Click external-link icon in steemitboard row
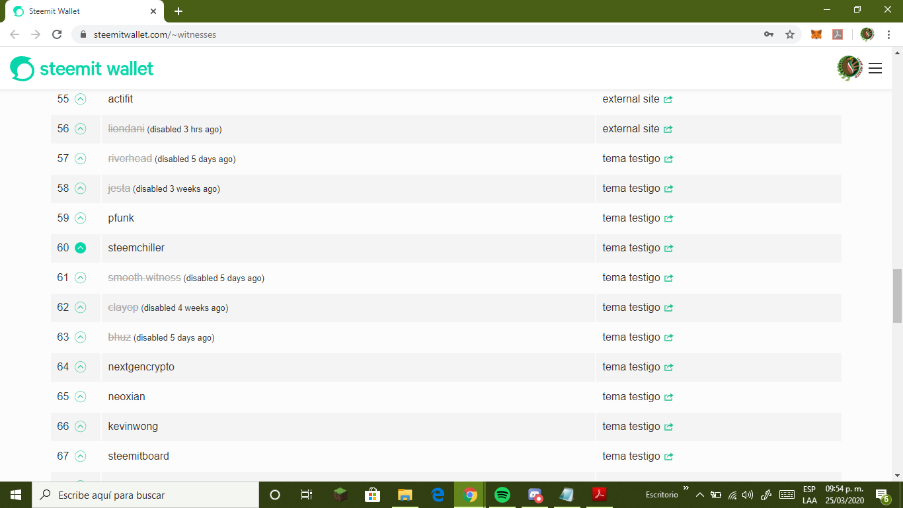Screen dimensions: 903x508 668,457
